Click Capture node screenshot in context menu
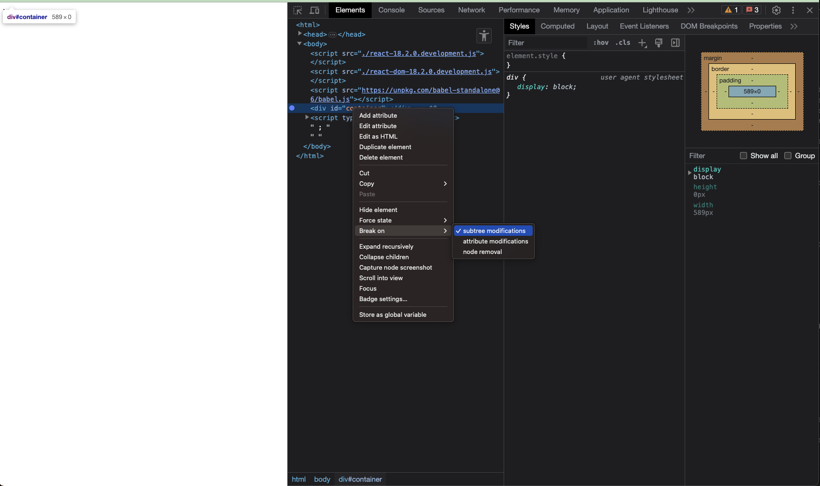The width and height of the screenshot is (820, 486). 395,267
